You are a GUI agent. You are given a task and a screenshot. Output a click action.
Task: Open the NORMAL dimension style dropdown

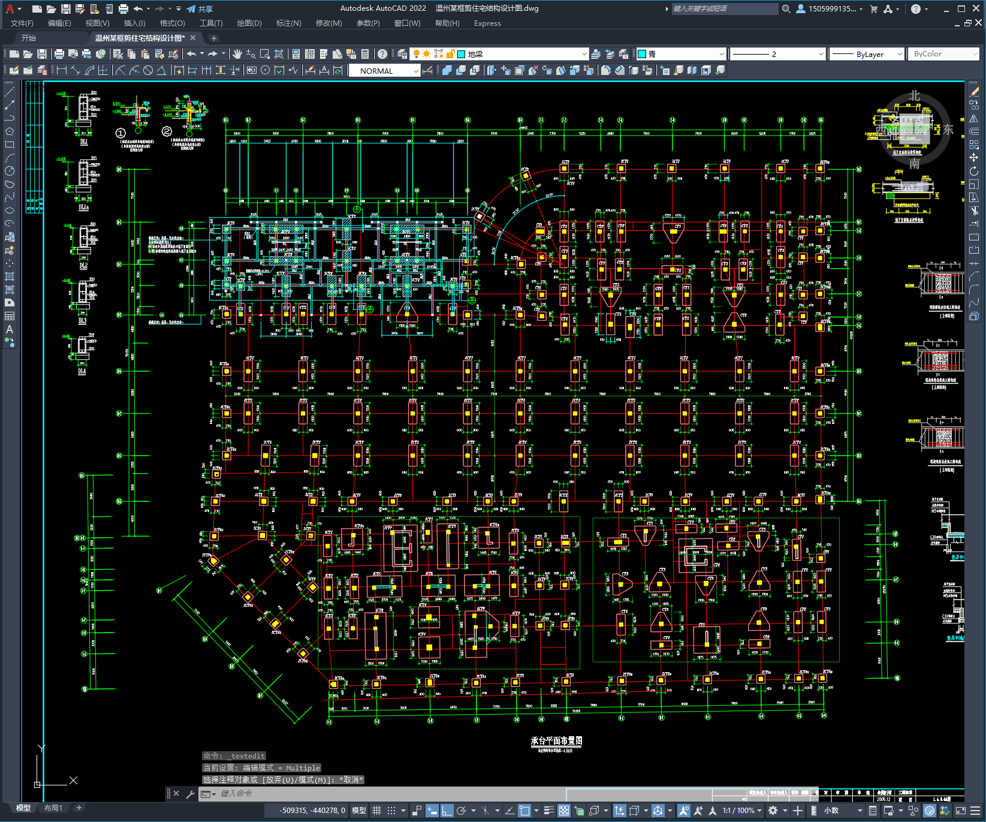click(x=384, y=71)
